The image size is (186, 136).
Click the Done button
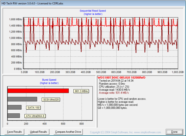[x=174, y=132]
